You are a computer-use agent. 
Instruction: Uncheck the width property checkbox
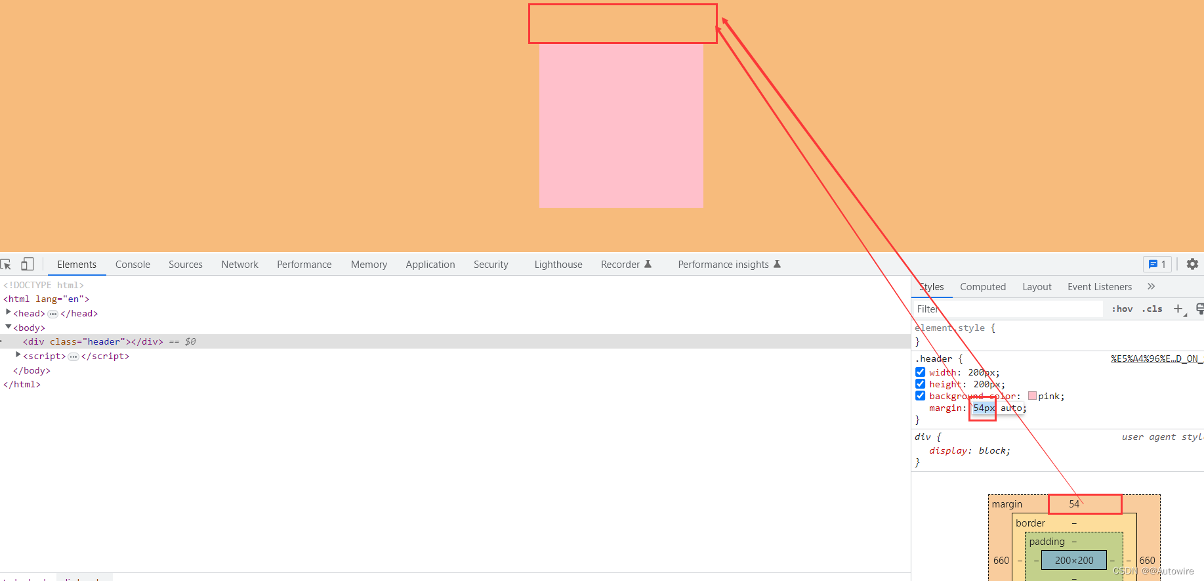pos(921,372)
